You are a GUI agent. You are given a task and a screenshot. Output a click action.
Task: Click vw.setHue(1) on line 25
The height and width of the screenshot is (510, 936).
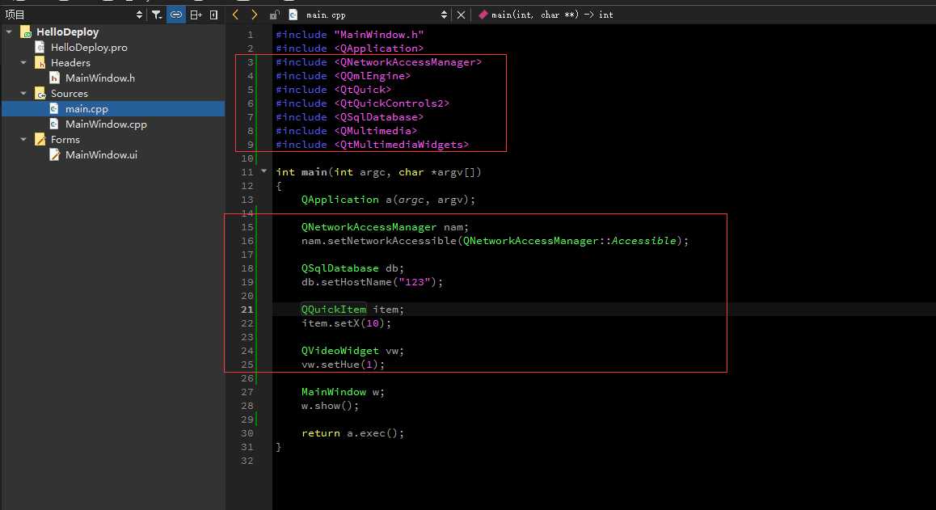[x=343, y=365]
